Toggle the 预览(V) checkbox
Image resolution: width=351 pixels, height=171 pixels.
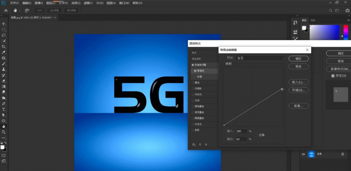pos(333,76)
